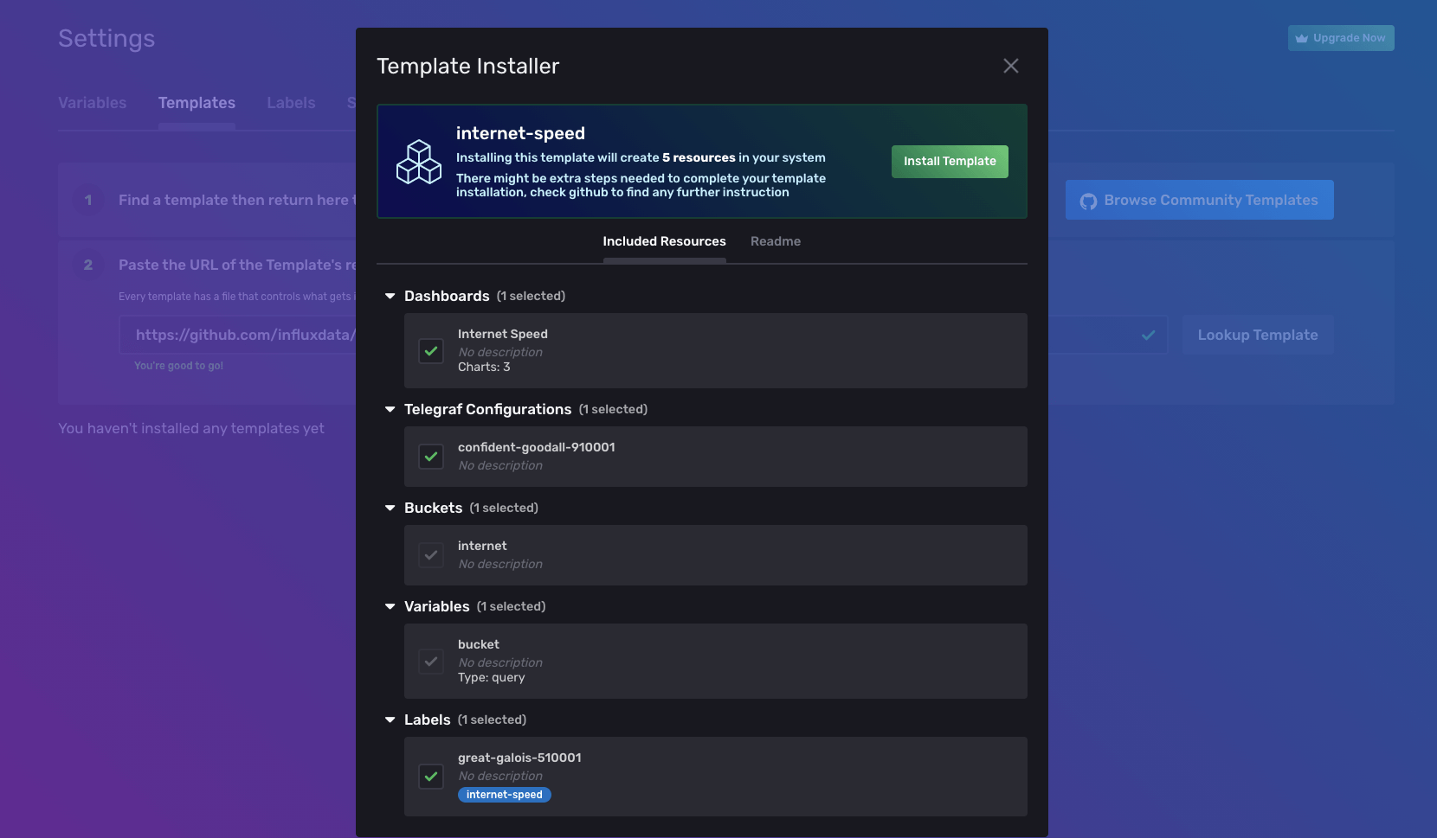Check the internet bucket resource
Image resolution: width=1437 pixels, height=838 pixels.
tap(430, 554)
